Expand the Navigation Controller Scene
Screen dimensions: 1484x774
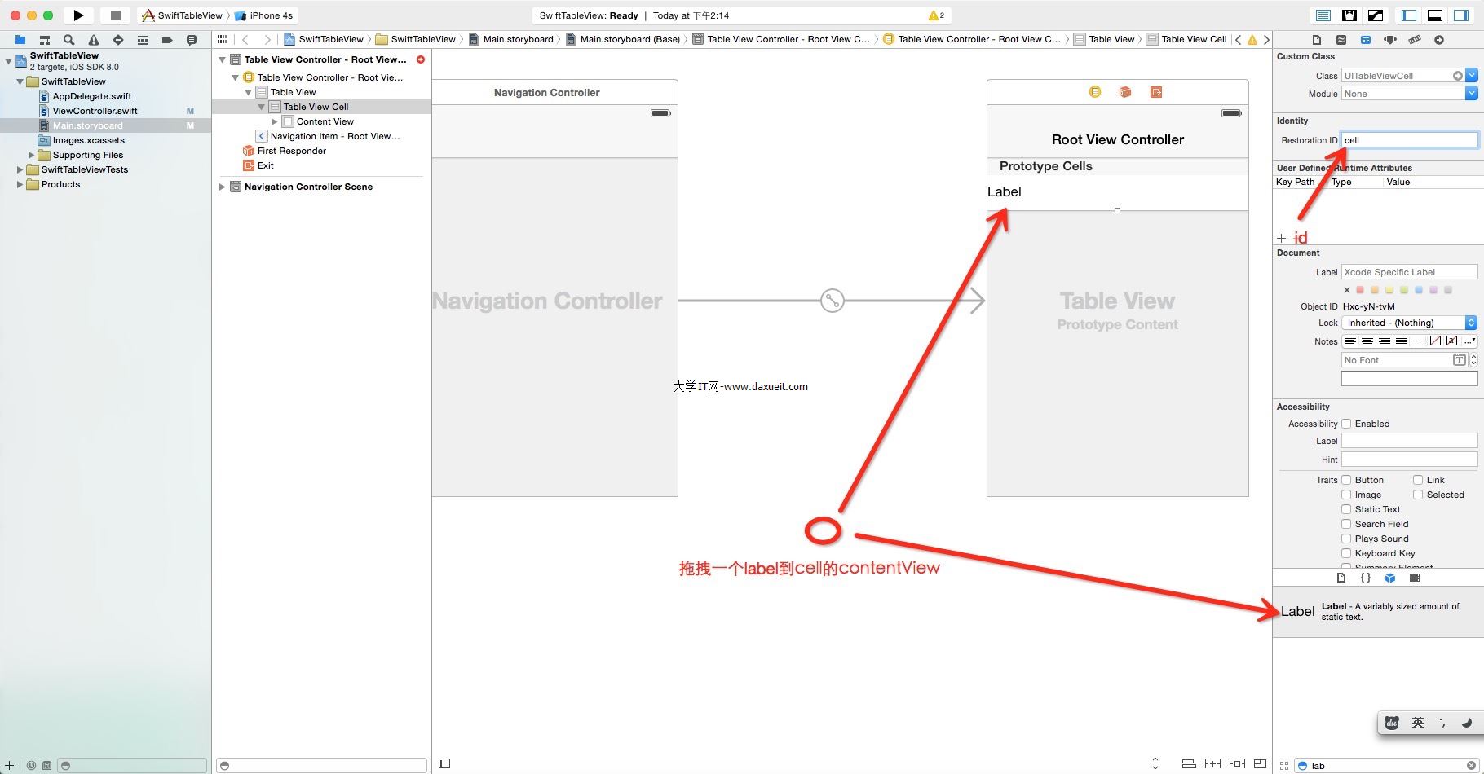click(222, 187)
